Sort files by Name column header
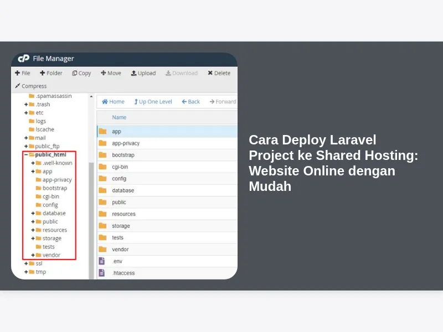The height and width of the screenshot is (332, 443). (119, 117)
